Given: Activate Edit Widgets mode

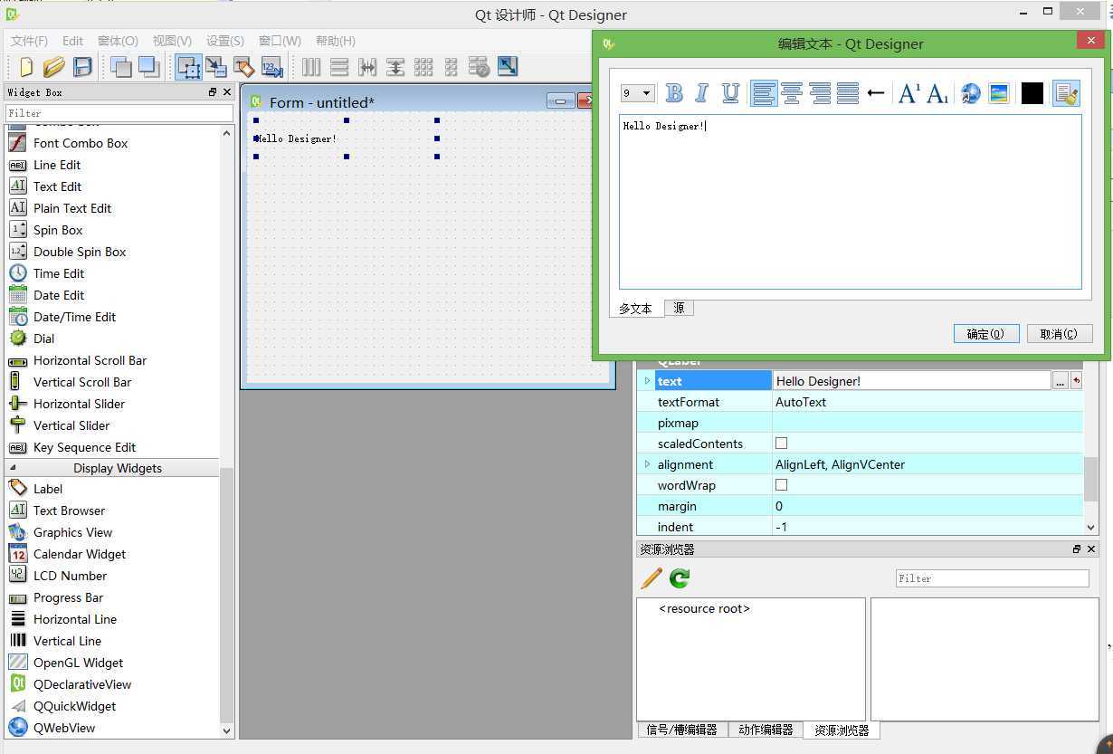Looking at the screenshot, I should coord(188,67).
